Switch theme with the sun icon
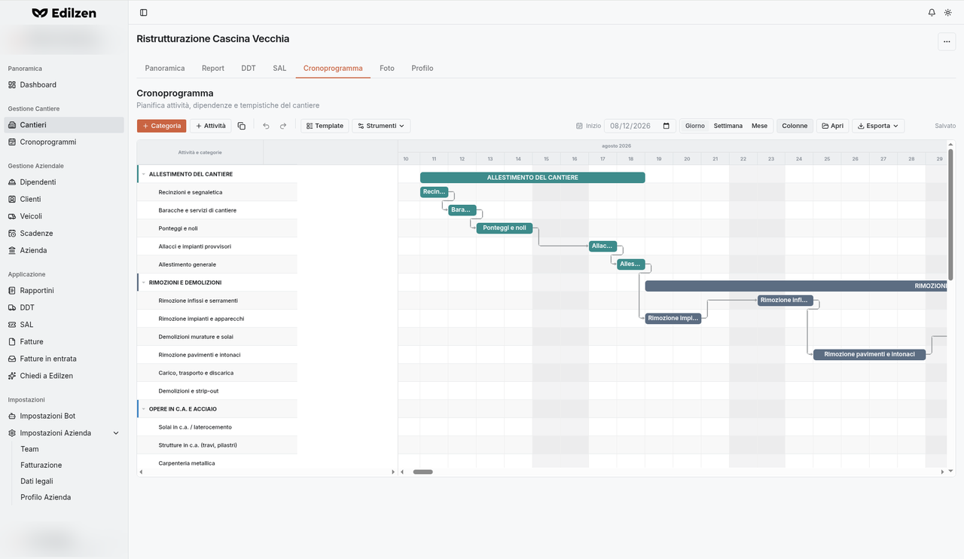 (948, 13)
